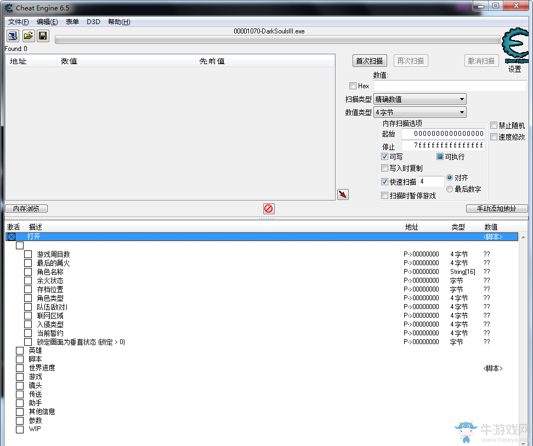Screen dimensions: 533x446
Task: Click the 手动添加地址 button
Action: 497,209
